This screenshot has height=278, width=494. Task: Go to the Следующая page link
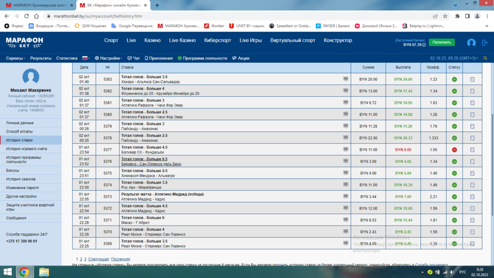(98, 259)
